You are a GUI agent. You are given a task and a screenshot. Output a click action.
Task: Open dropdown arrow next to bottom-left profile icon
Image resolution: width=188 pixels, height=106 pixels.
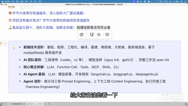[4, 104]
